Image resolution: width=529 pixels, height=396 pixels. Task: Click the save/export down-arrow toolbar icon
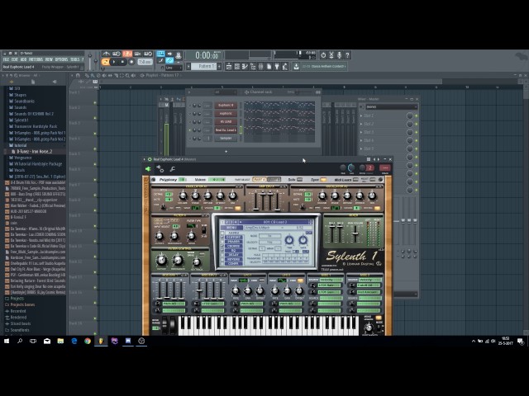click(x=296, y=67)
